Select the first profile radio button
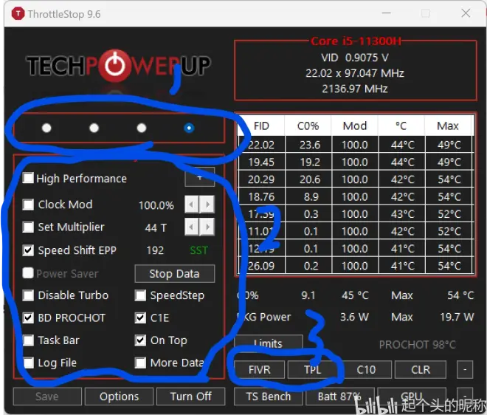The image size is (487, 415). (x=46, y=128)
